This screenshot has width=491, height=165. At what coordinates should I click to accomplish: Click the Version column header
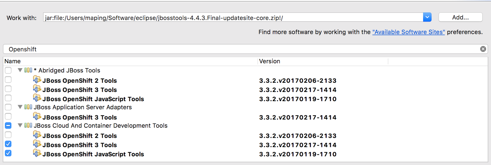coord(269,61)
